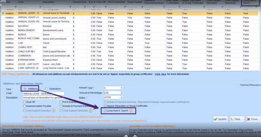Click the 'Bonus' description cell

[x=57, y=35]
